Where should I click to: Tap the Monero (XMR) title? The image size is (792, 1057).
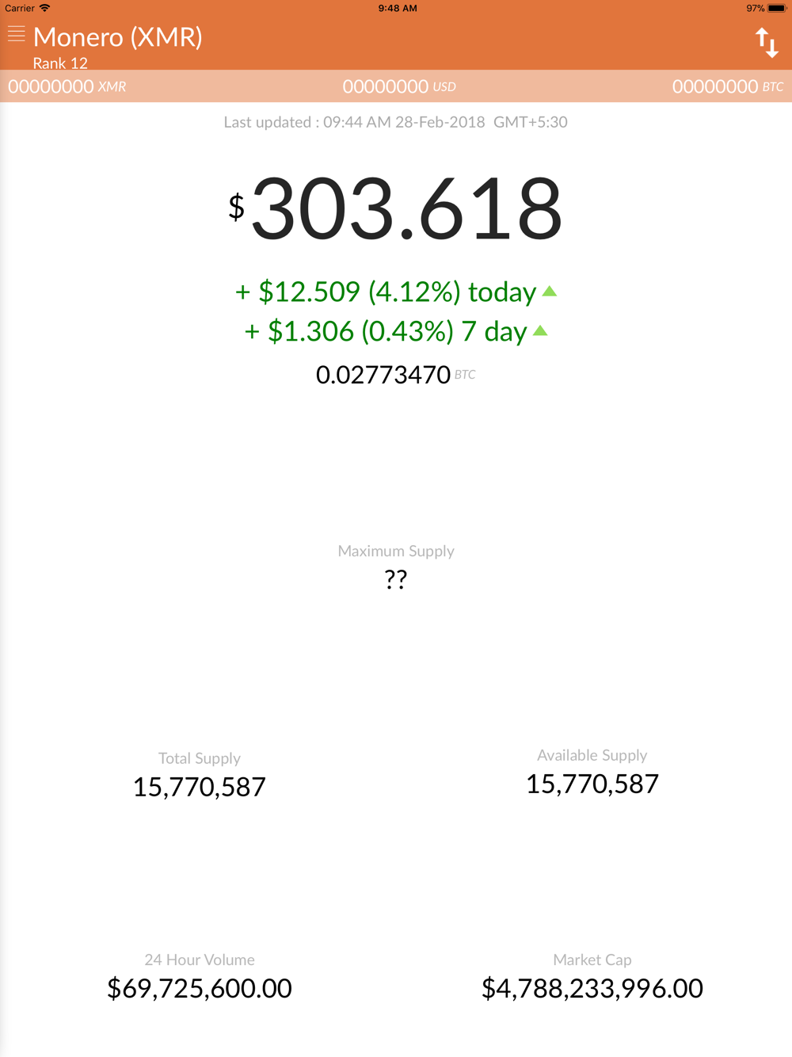[118, 37]
